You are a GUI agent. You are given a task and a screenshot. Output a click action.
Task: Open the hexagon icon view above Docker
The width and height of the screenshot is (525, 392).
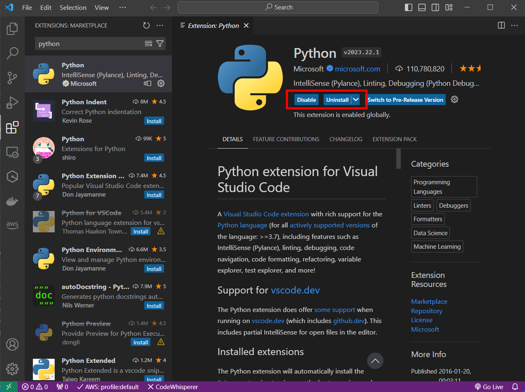pyautogui.click(x=12, y=177)
